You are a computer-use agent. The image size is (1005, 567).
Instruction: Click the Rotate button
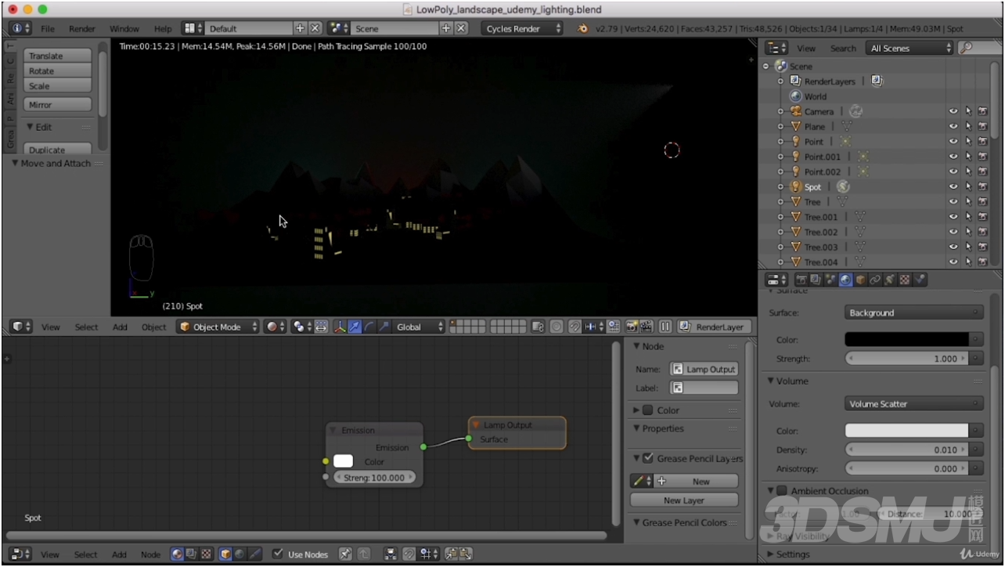(x=58, y=70)
